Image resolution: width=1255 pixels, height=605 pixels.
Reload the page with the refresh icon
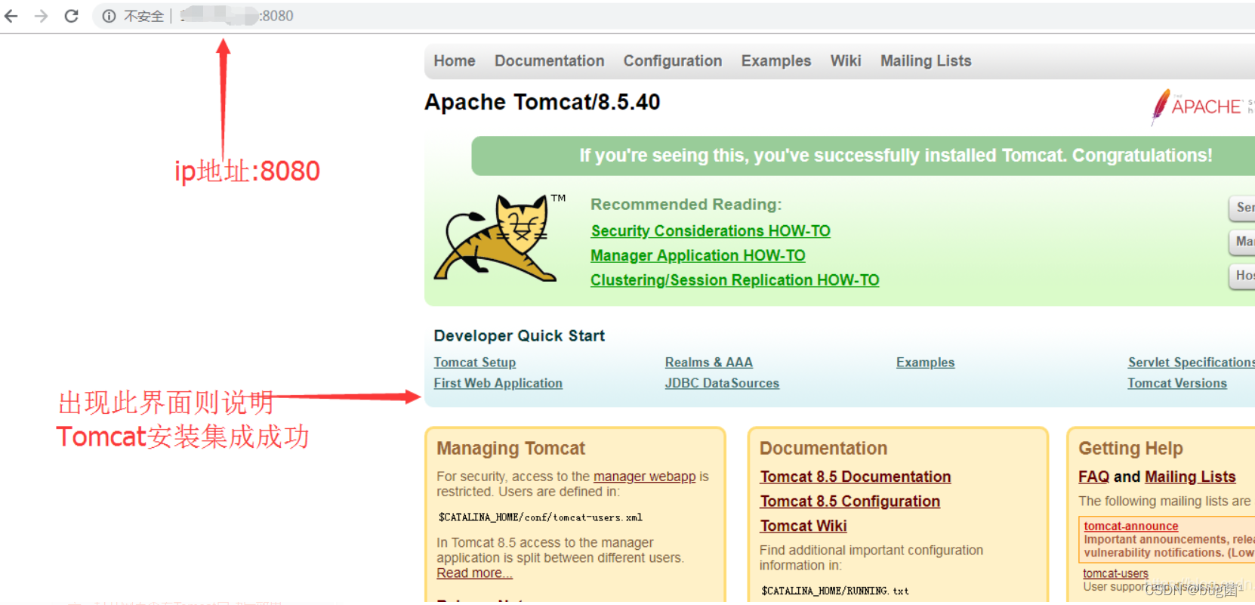[x=71, y=16]
